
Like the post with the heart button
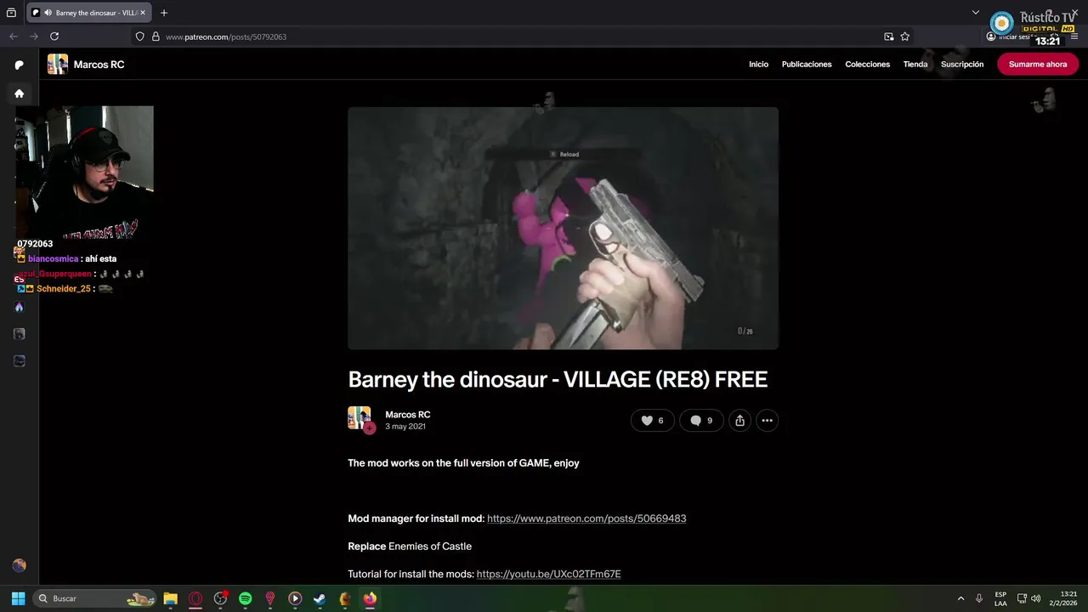tap(652, 421)
